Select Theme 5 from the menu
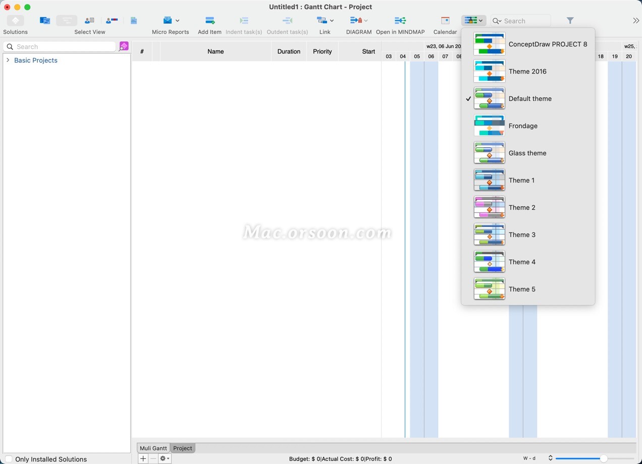Viewport: 642px width, 464px height. tap(528, 289)
